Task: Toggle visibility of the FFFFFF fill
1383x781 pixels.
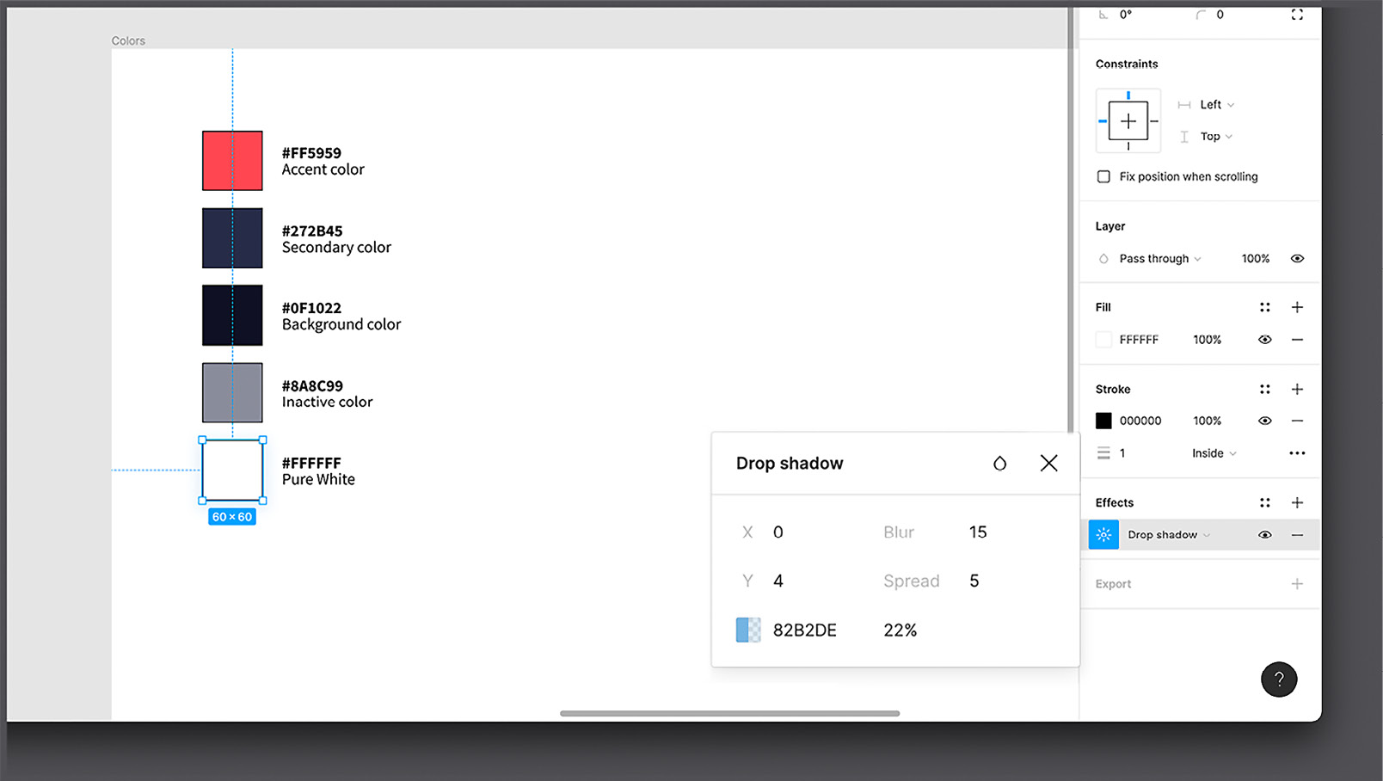Action: (x=1264, y=339)
